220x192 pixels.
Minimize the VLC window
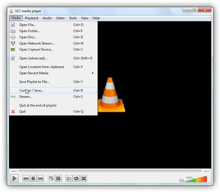187,10
